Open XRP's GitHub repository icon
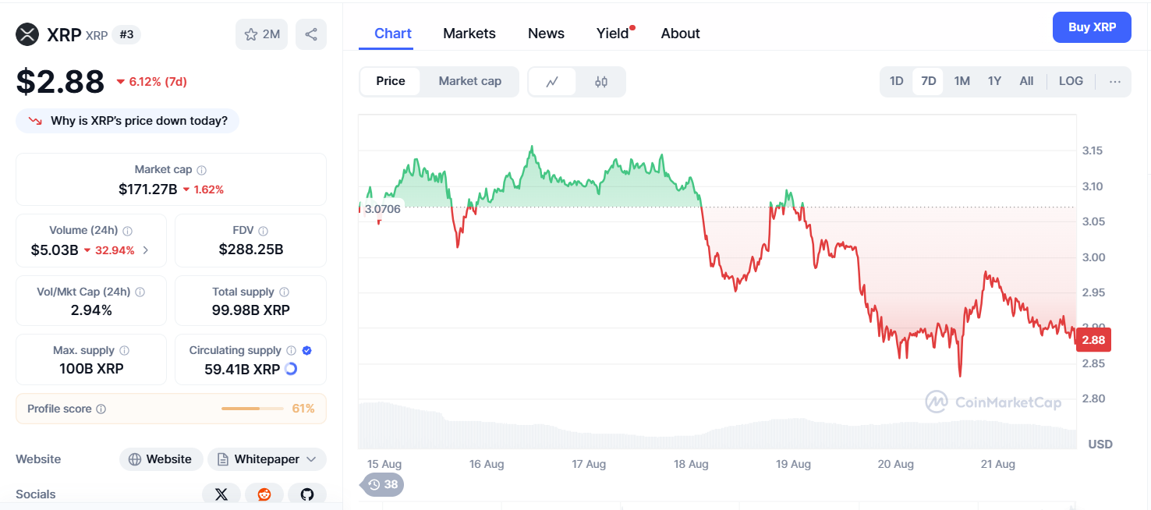This screenshot has width=1151, height=510. pos(307,494)
